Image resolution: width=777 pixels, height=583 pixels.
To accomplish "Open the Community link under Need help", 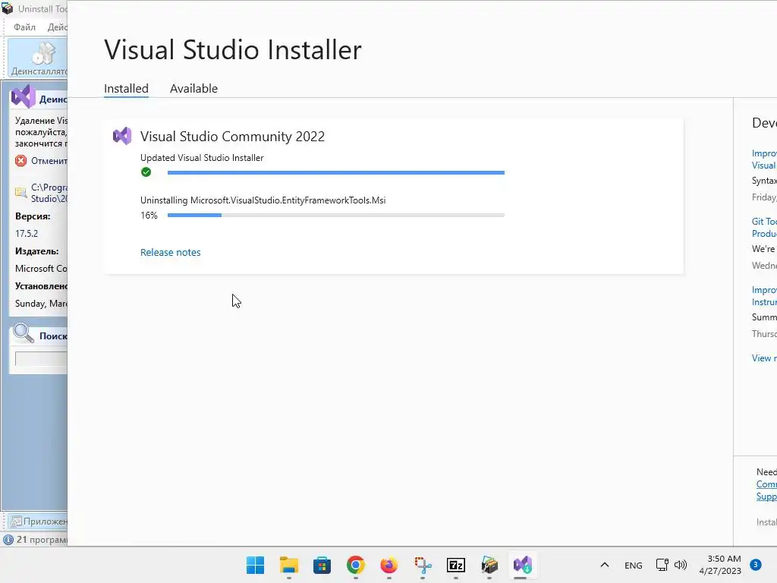I will (766, 484).
